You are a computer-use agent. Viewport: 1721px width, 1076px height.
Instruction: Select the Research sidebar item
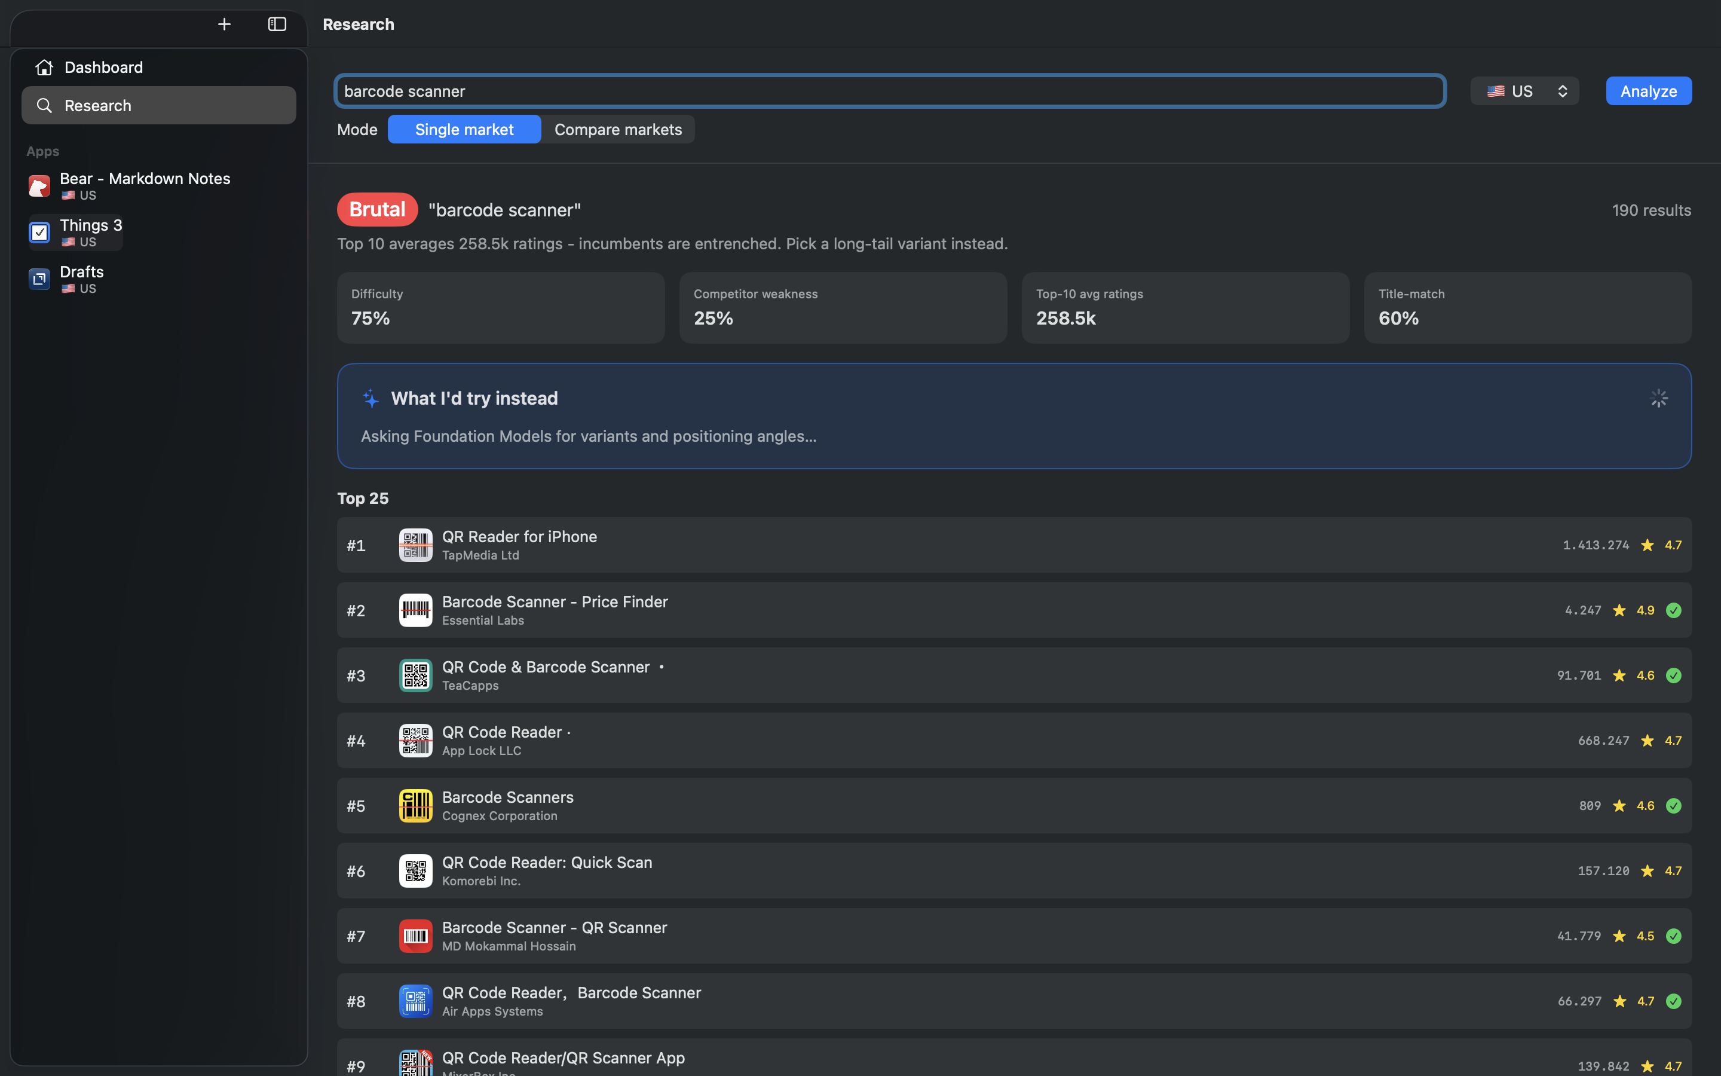(x=158, y=105)
